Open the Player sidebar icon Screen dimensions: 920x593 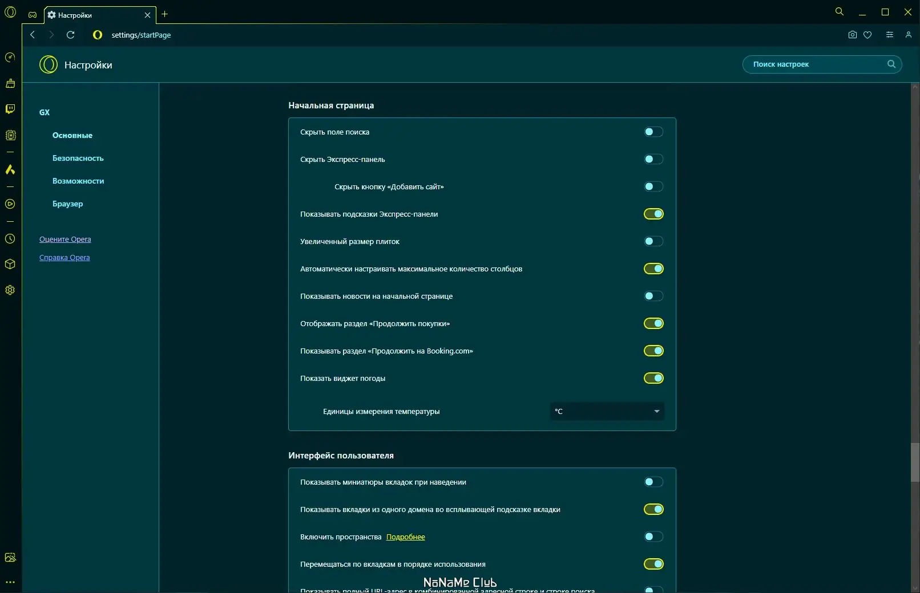pos(10,204)
